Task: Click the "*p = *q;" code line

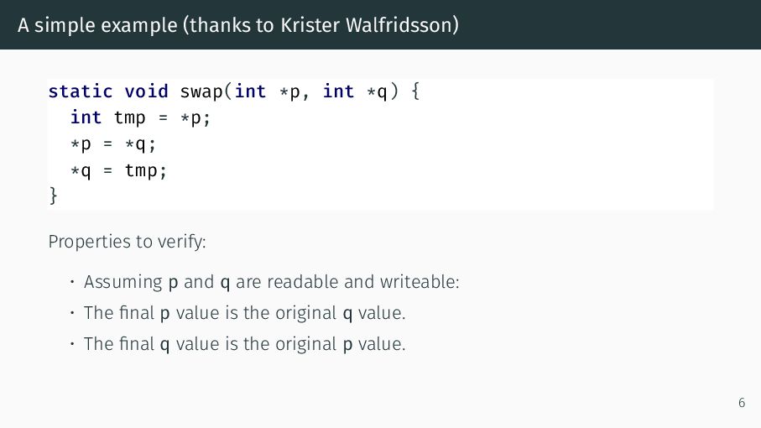Action: click(x=113, y=144)
